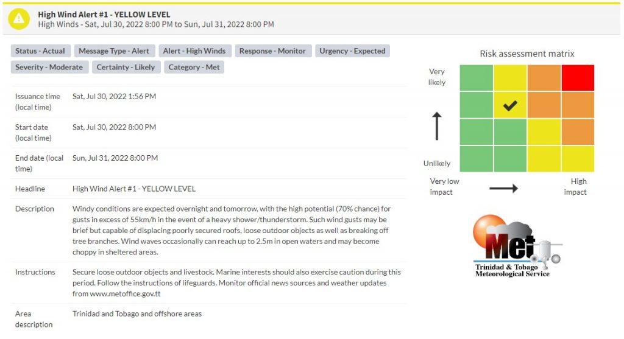The width and height of the screenshot is (624, 339).
Task: Select the Urgency - Expected tag
Action: pos(353,51)
